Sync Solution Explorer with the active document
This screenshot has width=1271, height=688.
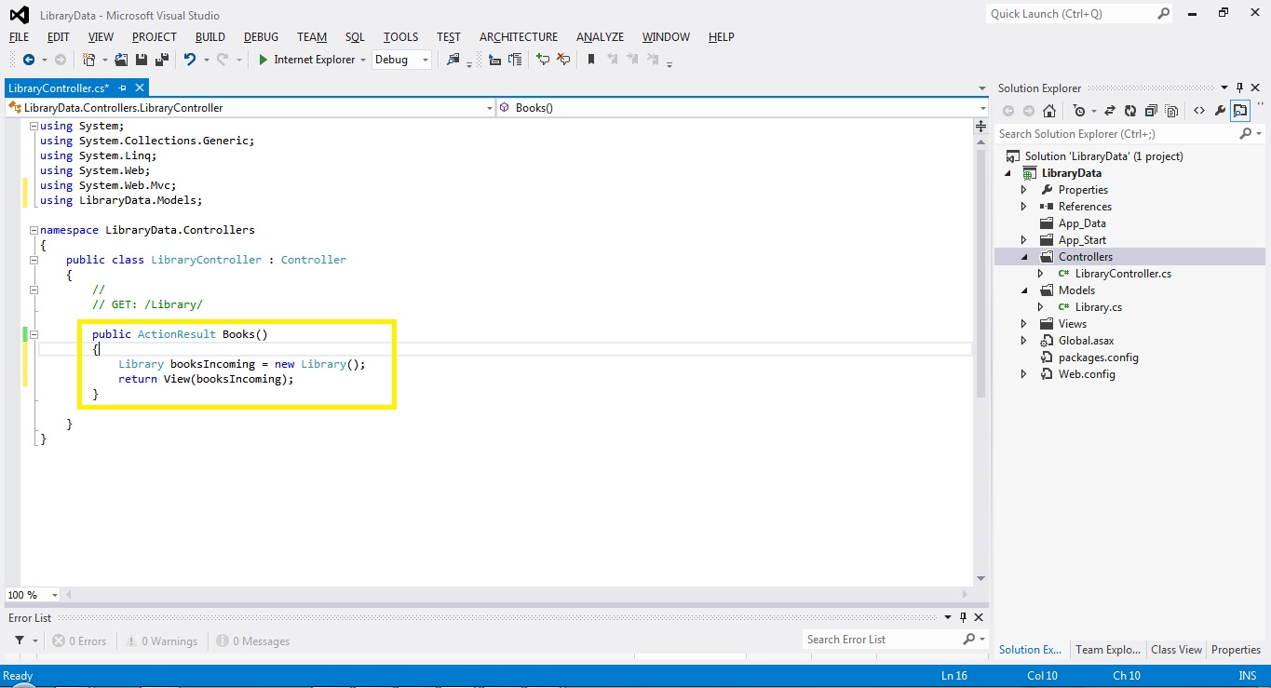tap(1110, 111)
